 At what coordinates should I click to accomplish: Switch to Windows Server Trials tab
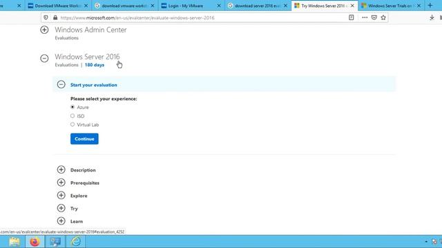coord(391,6)
